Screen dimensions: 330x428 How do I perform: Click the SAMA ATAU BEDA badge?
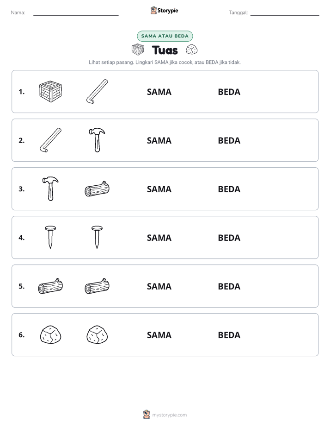point(165,36)
